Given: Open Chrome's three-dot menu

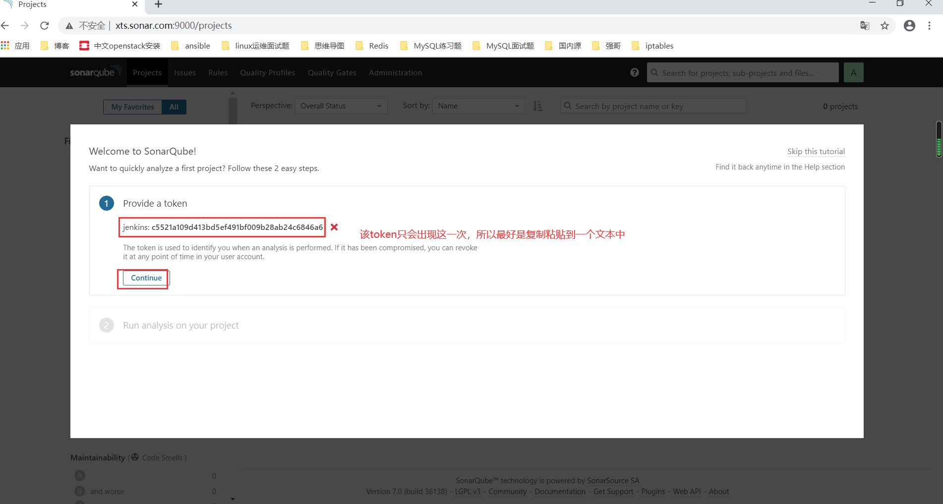Looking at the screenshot, I should pyautogui.click(x=930, y=26).
